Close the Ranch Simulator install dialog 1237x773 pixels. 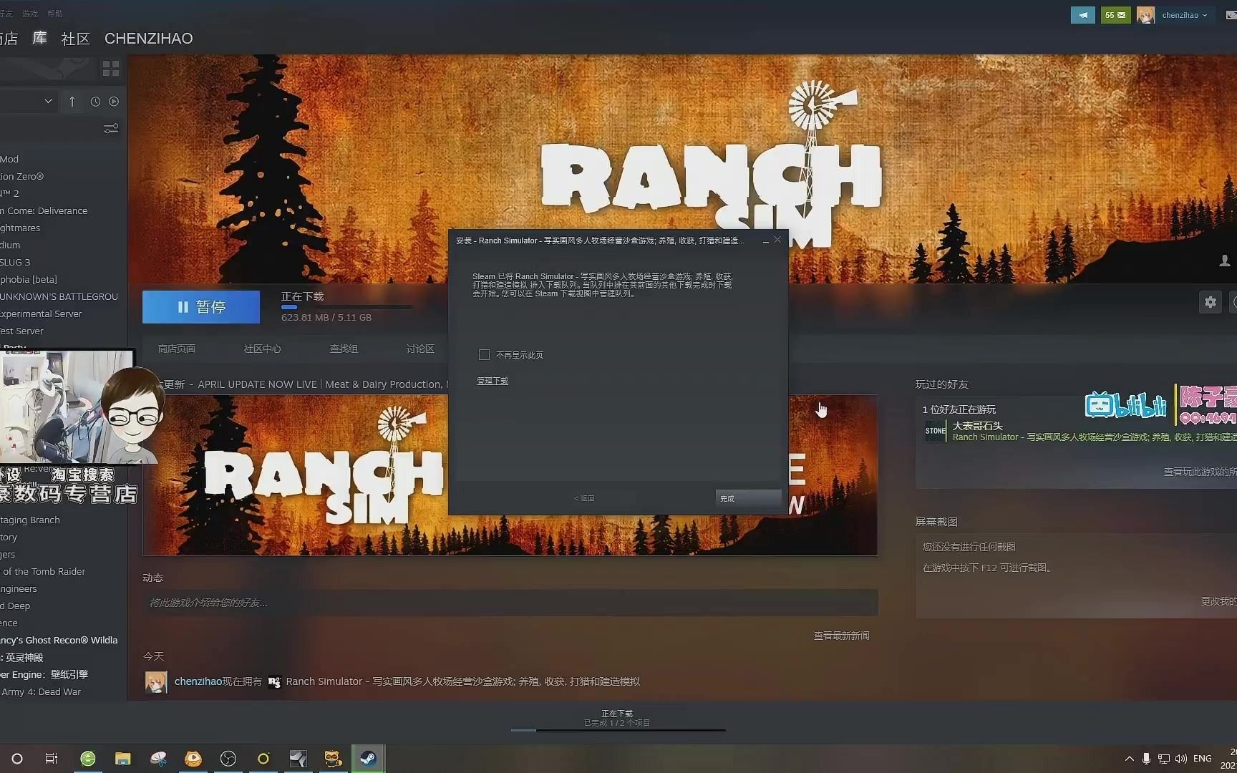tap(777, 240)
